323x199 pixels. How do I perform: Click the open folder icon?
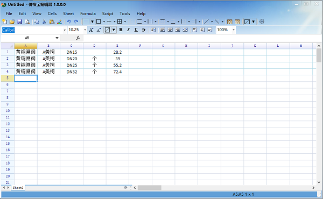pos(12,22)
